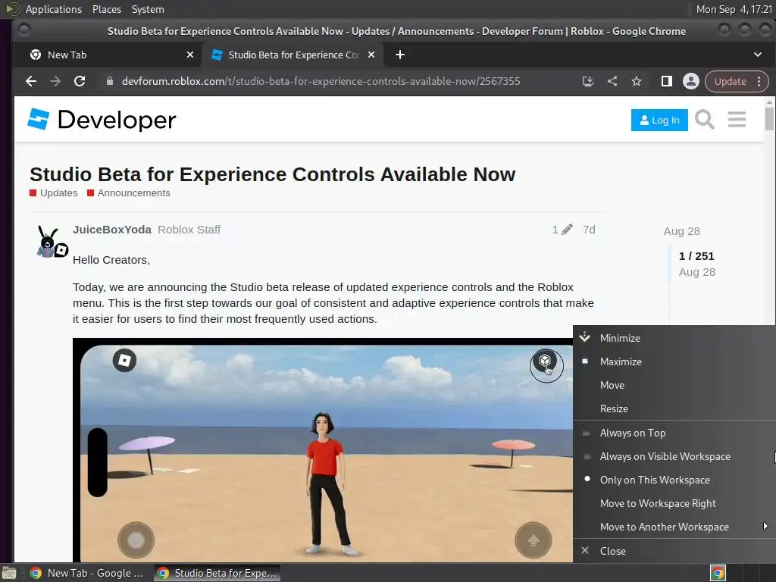Screen dimensions: 776x582
Task: Click the cube icon in the beach image
Action: [x=545, y=361]
